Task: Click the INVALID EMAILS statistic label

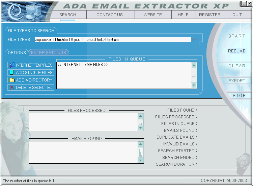Action: [180, 144]
